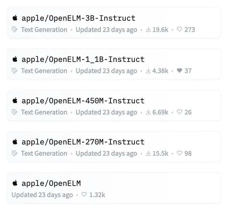Click Apple logo beside OpenELM-270M-Instruct
The height and width of the screenshot is (209, 230).
click(x=15, y=142)
